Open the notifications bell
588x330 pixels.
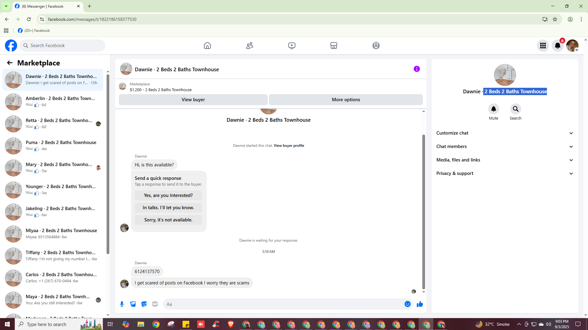point(558,46)
